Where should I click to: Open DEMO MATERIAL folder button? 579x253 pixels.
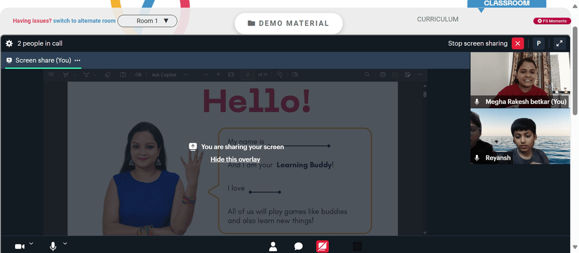coord(288,24)
